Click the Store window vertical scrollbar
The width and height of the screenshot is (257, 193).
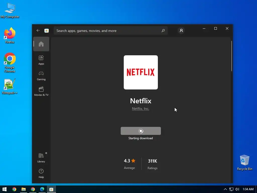pos(231,56)
